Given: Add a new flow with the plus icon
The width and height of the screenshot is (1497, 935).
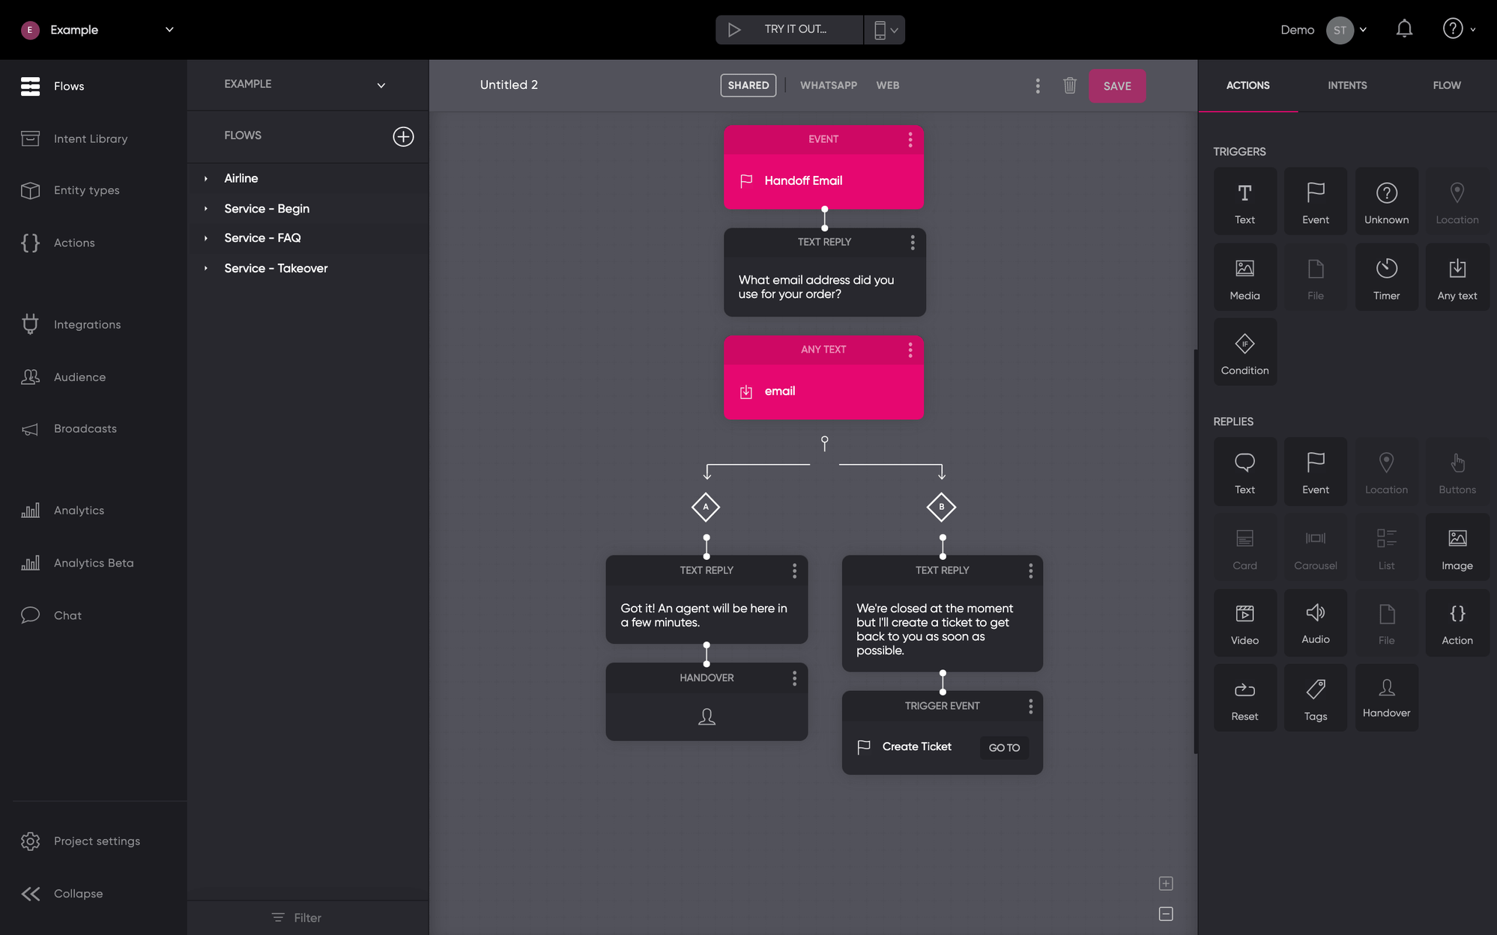Looking at the screenshot, I should pos(403,136).
